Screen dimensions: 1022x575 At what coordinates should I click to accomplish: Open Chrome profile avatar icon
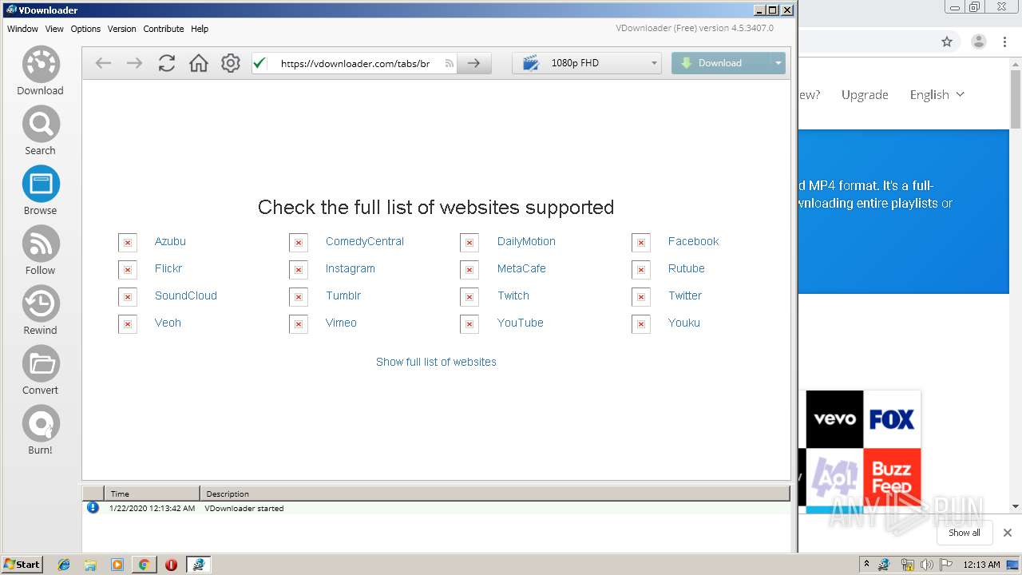979,42
